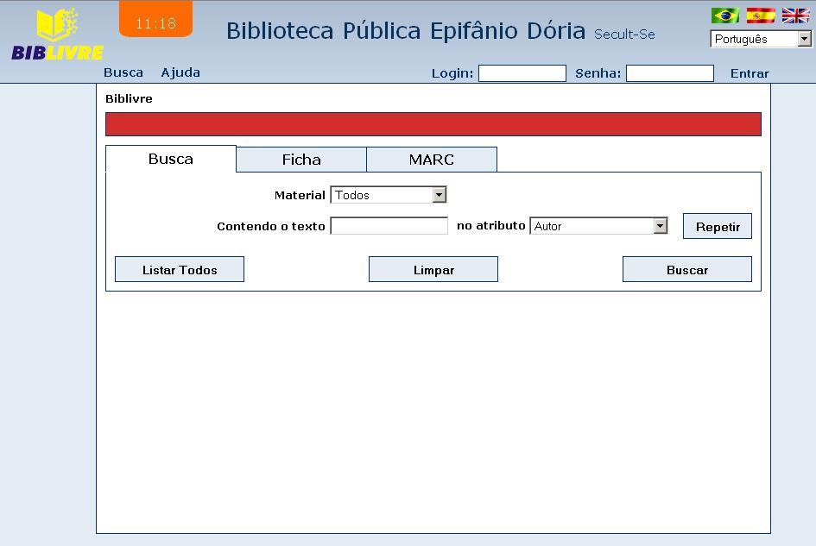Click the Biblivre logo
Image resolution: width=816 pixels, height=546 pixels.
(57, 35)
